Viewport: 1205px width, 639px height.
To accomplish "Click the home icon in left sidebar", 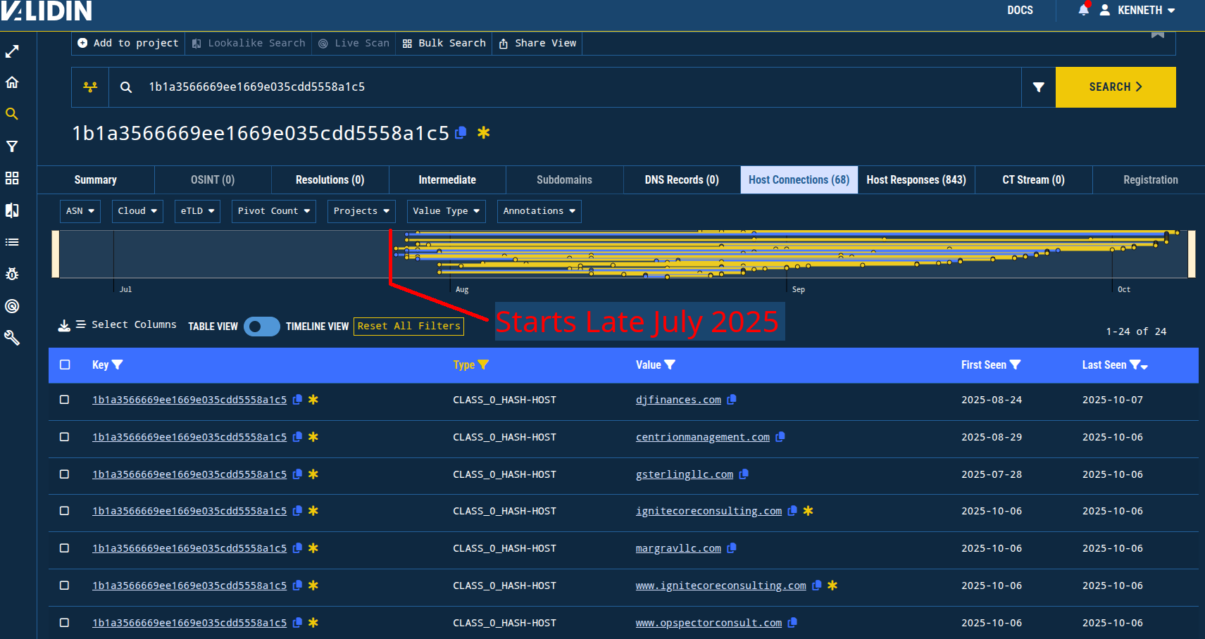I will coord(12,82).
